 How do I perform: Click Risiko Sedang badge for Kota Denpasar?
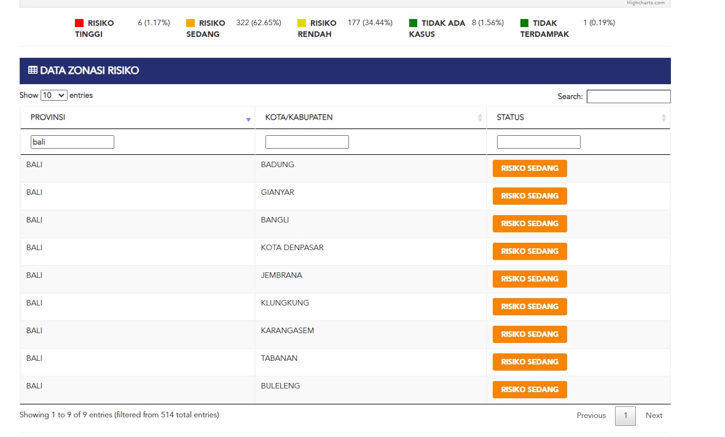[x=530, y=251]
